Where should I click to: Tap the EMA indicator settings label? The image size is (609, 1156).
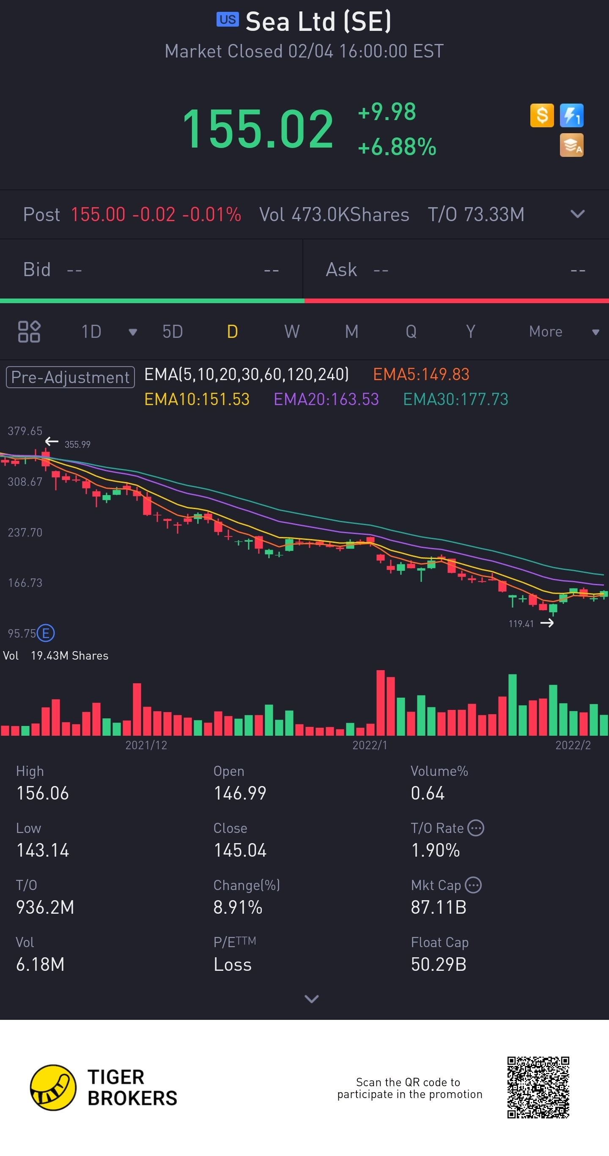[x=247, y=374]
